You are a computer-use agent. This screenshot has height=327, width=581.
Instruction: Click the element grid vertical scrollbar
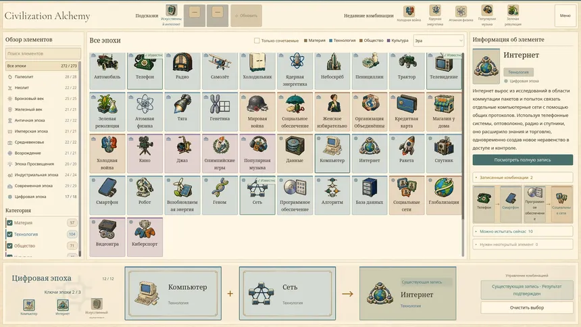(x=463, y=154)
